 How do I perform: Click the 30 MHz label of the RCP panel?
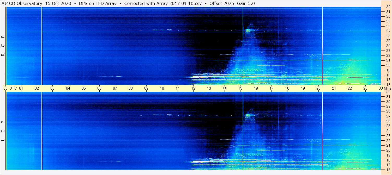(x=388, y=16)
